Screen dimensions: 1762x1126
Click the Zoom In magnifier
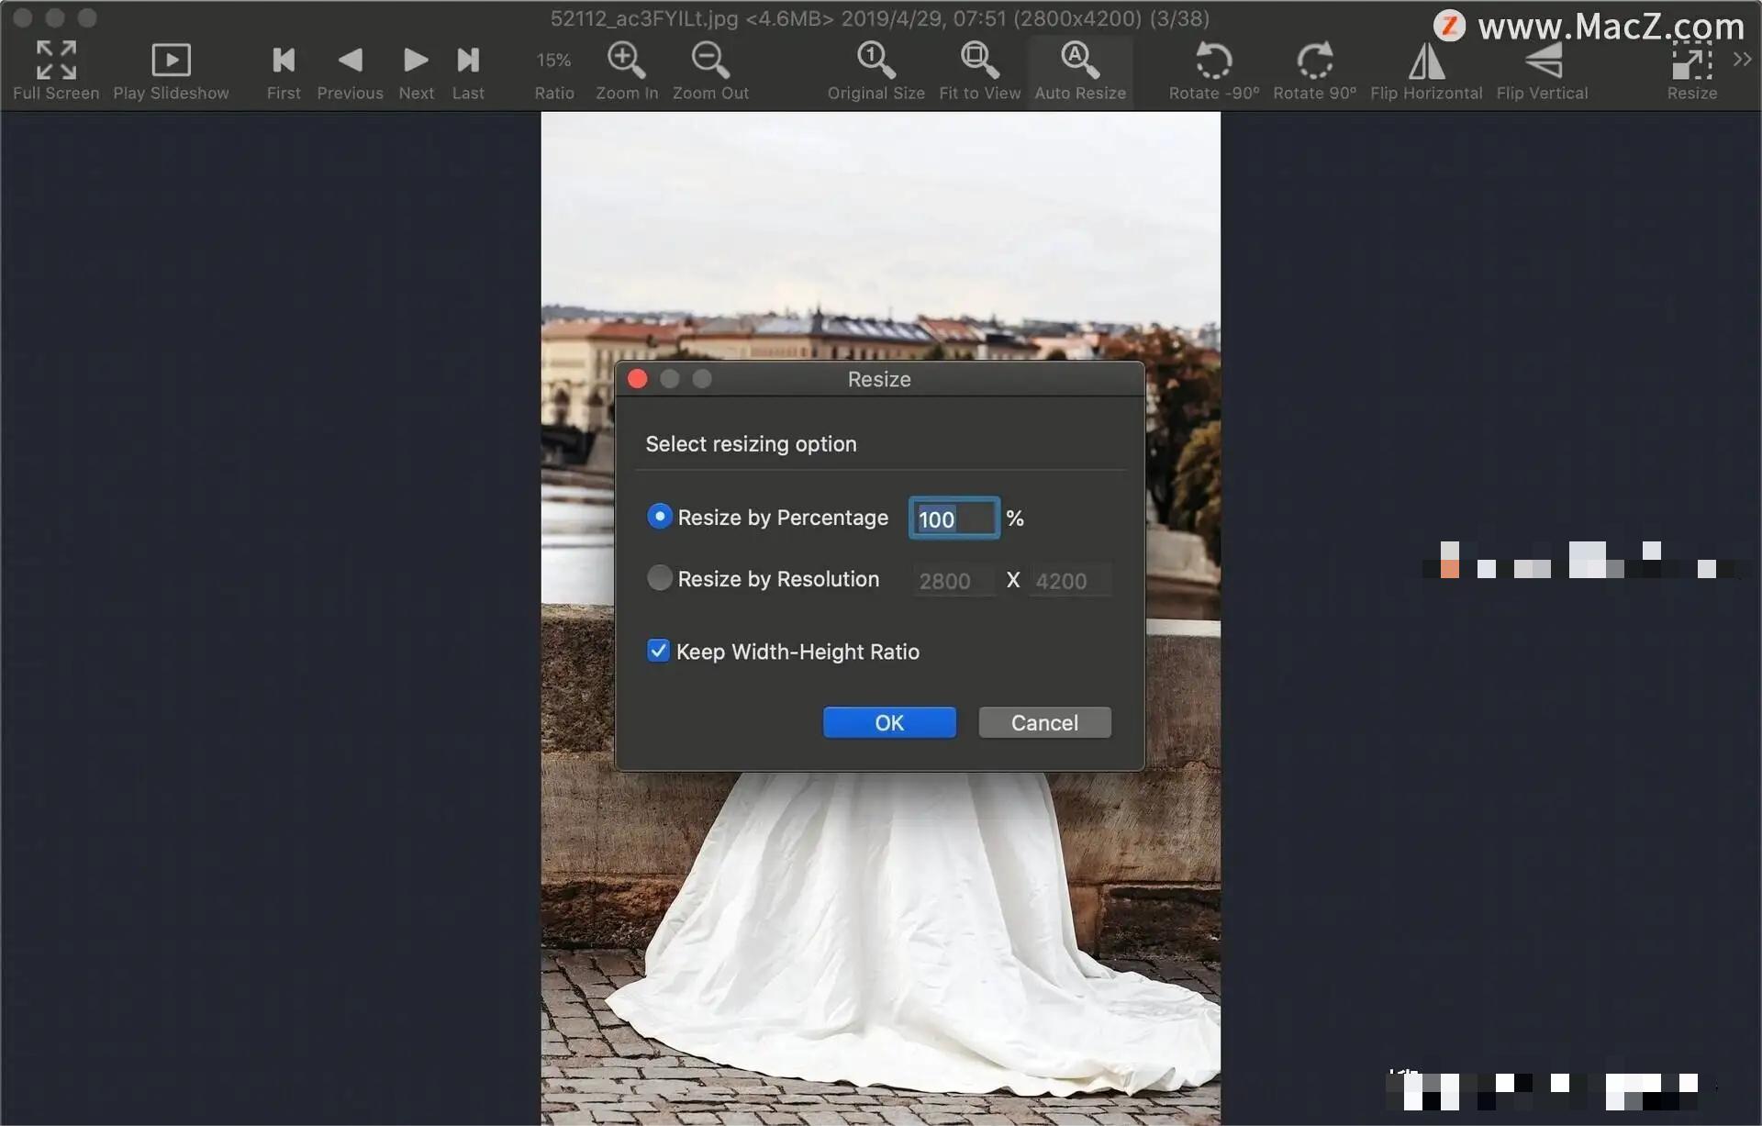point(626,61)
